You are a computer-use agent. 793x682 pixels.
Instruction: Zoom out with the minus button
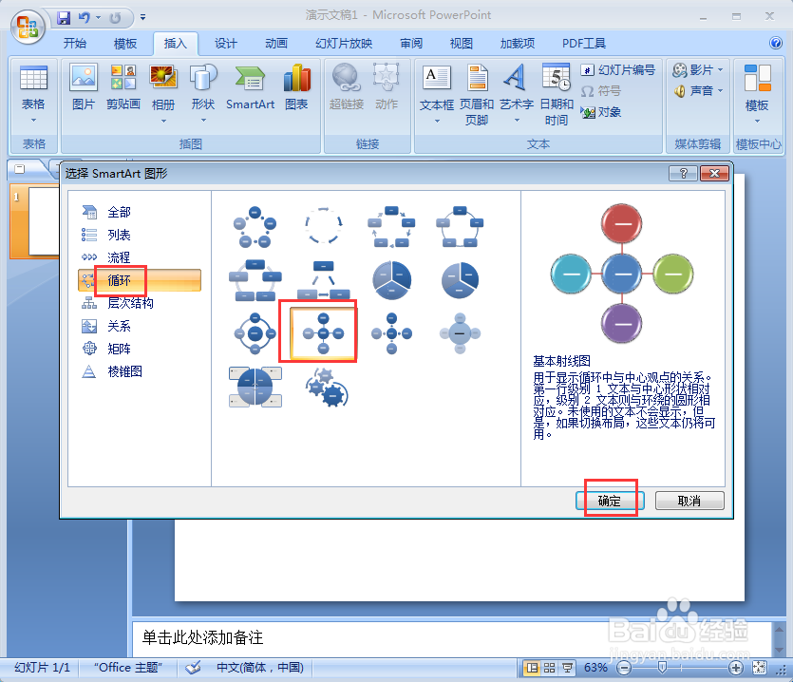pyautogui.click(x=625, y=668)
